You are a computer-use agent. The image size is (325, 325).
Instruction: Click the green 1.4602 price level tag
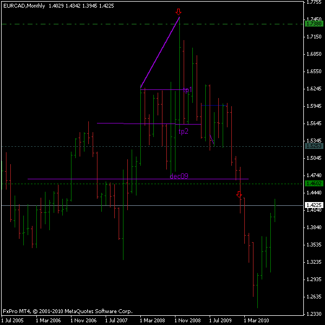(314, 184)
